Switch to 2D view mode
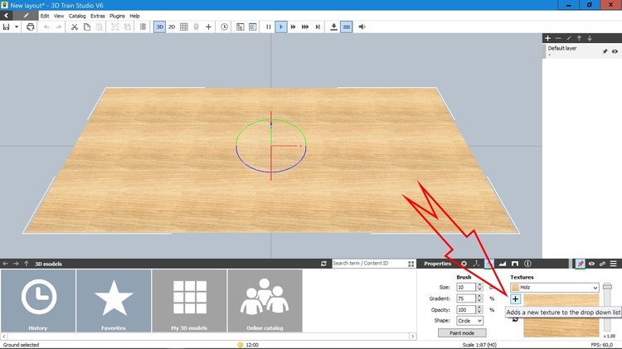Screen dimensions: 622x349 coord(172,27)
